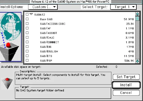Select the SAS/CONNECT row label
This screenshot has width=143, height=101.
[49, 42]
